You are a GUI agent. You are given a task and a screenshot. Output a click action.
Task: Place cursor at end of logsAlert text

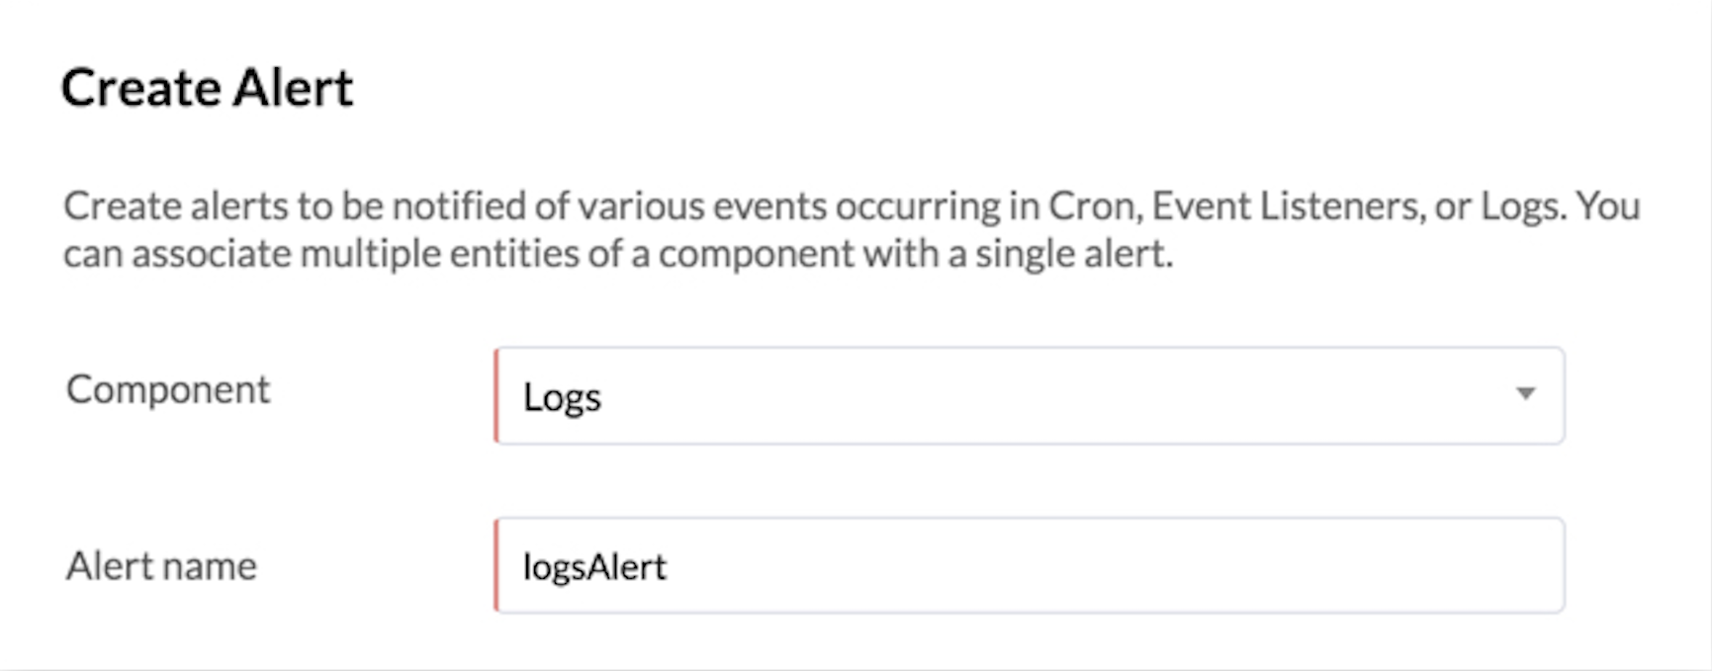click(670, 565)
